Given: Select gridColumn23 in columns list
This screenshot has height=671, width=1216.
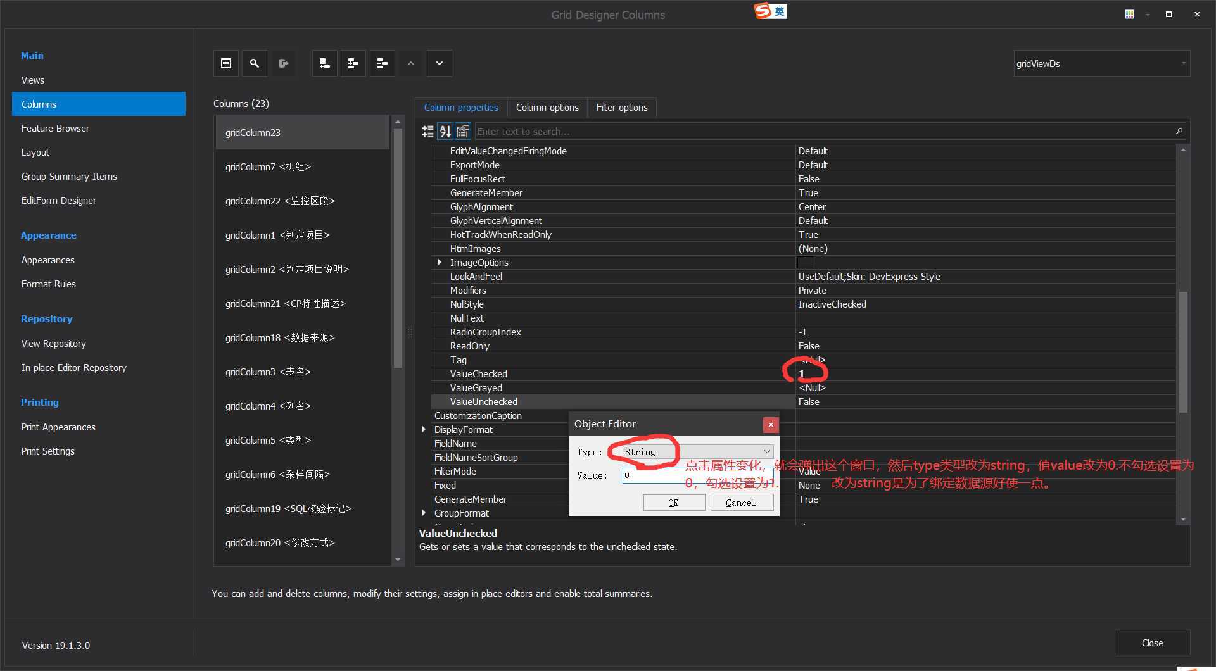Looking at the screenshot, I should (x=303, y=132).
